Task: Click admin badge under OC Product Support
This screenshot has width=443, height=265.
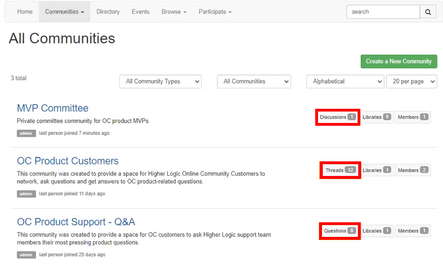Action: [26, 255]
